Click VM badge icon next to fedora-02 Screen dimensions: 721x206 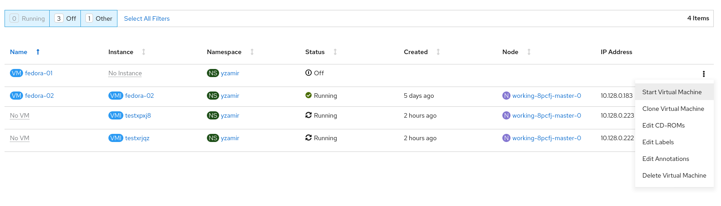[16, 96]
